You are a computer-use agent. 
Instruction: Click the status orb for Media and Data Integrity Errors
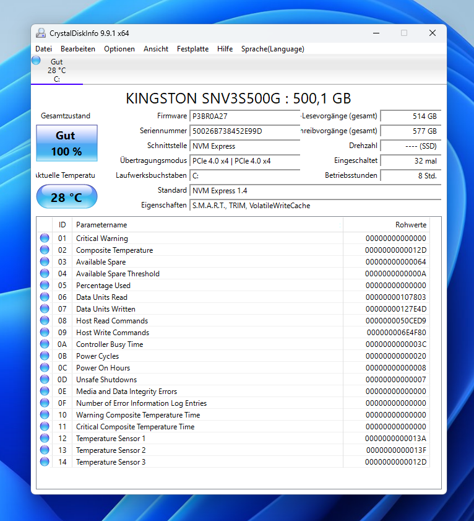tap(45, 391)
